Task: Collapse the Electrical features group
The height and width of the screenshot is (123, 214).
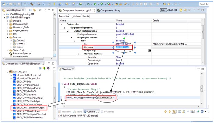Action: 78,54
